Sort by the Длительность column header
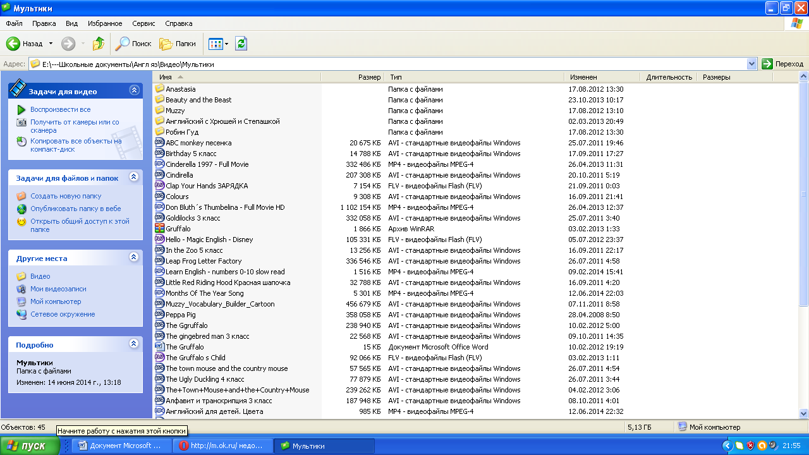The height and width of the screenshot is (455, 809). 669,77
